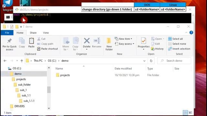
Task: Select demo folder in navigation tree
Action: pos(18,74)
